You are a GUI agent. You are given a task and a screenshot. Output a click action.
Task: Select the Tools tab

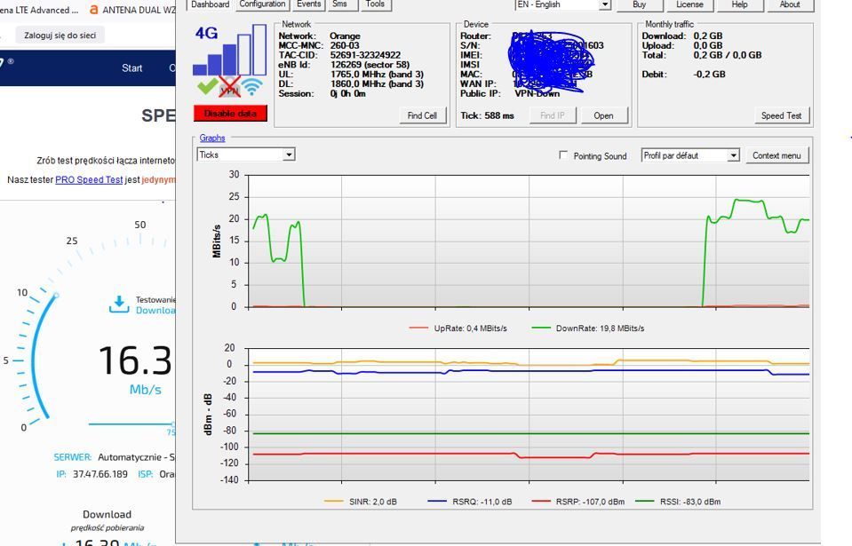coord(374,4)
